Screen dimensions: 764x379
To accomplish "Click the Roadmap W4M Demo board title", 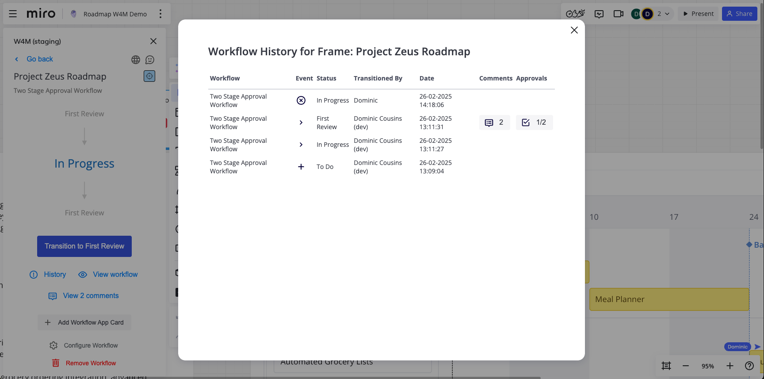I will click(115, 14).
